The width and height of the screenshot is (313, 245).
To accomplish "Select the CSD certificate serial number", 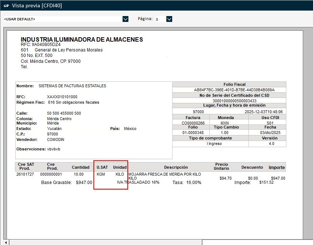I will tap(229, 100).
